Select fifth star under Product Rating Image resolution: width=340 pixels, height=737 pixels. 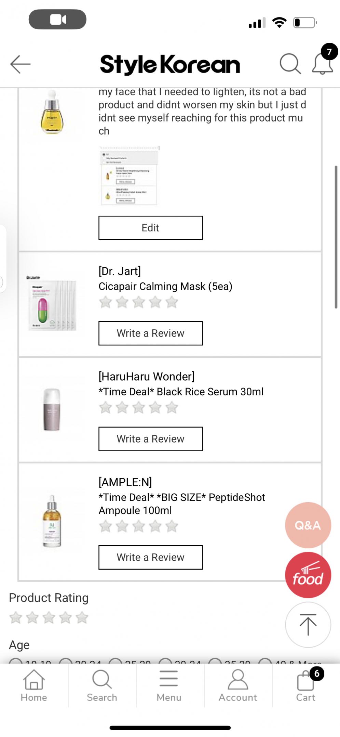(82, 618)
